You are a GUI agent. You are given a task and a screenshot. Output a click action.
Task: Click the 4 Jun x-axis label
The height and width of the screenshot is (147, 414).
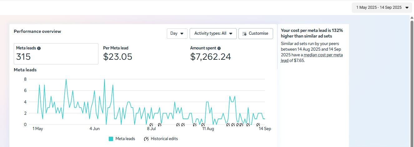point(94,129)
